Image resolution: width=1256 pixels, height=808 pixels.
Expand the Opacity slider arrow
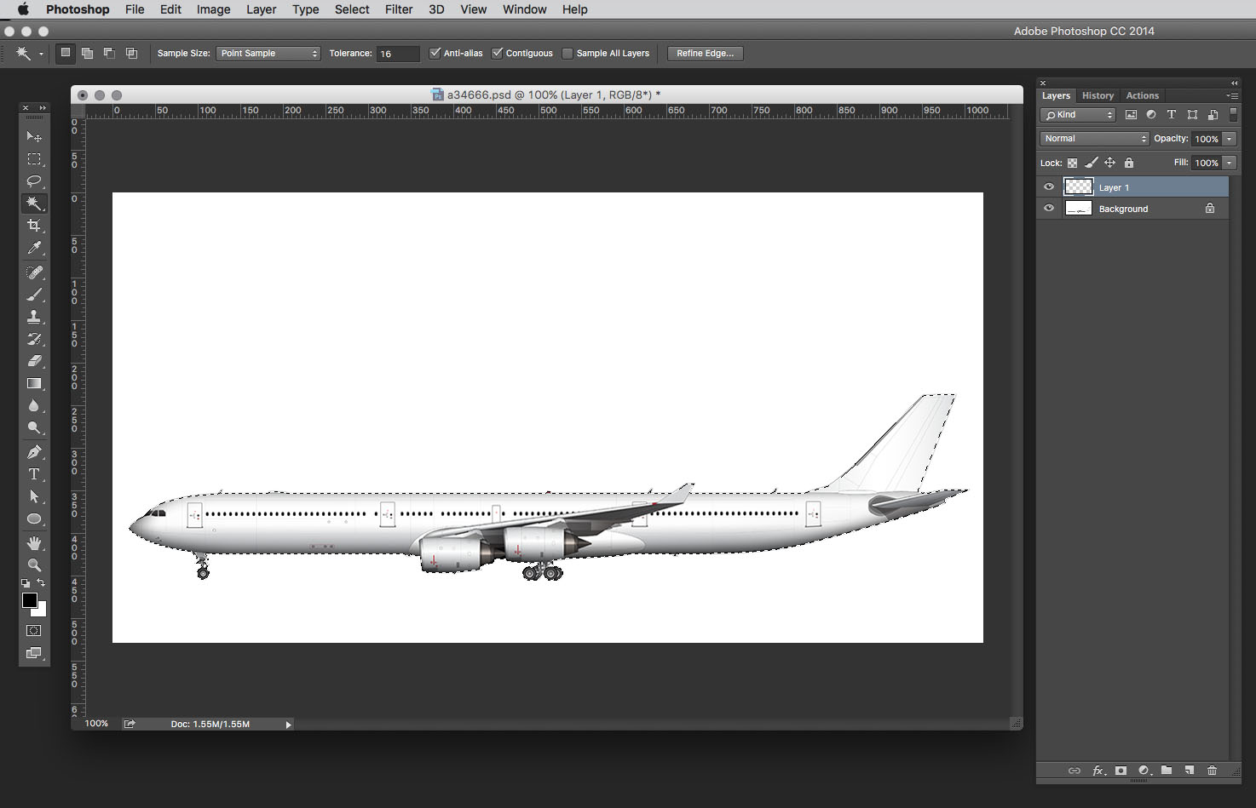click(1230, 139)
